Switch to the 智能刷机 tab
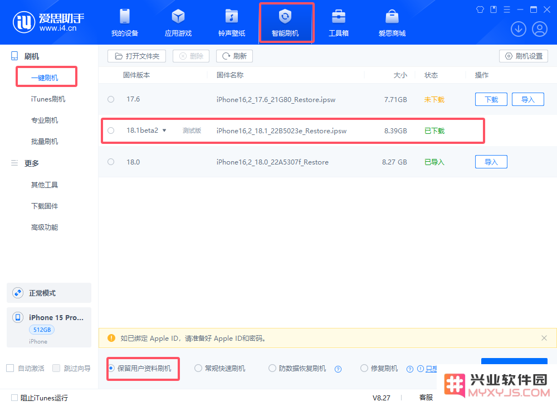 tap(285, 23)
